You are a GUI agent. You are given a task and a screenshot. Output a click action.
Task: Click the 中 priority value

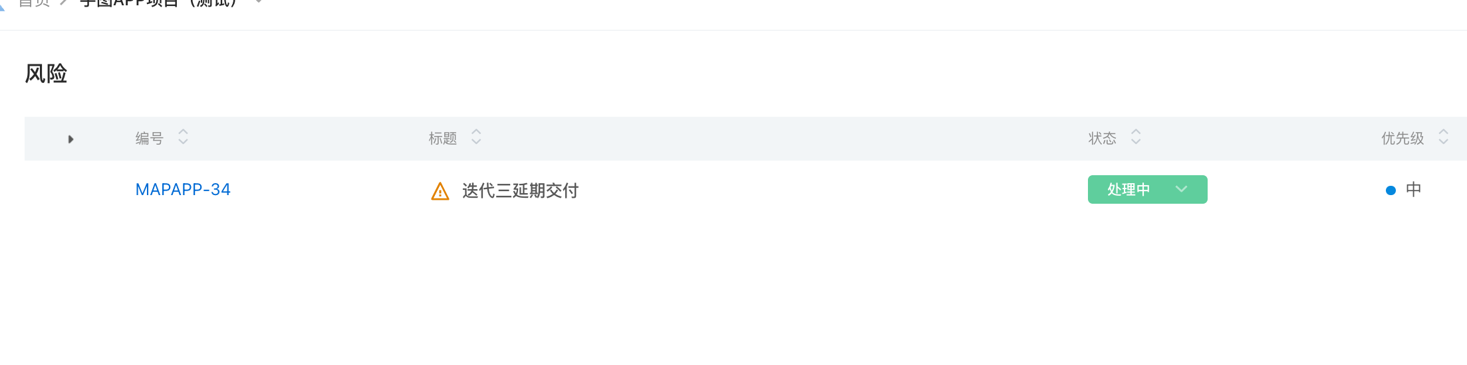pyautogui.click(x=1414, y=190)
